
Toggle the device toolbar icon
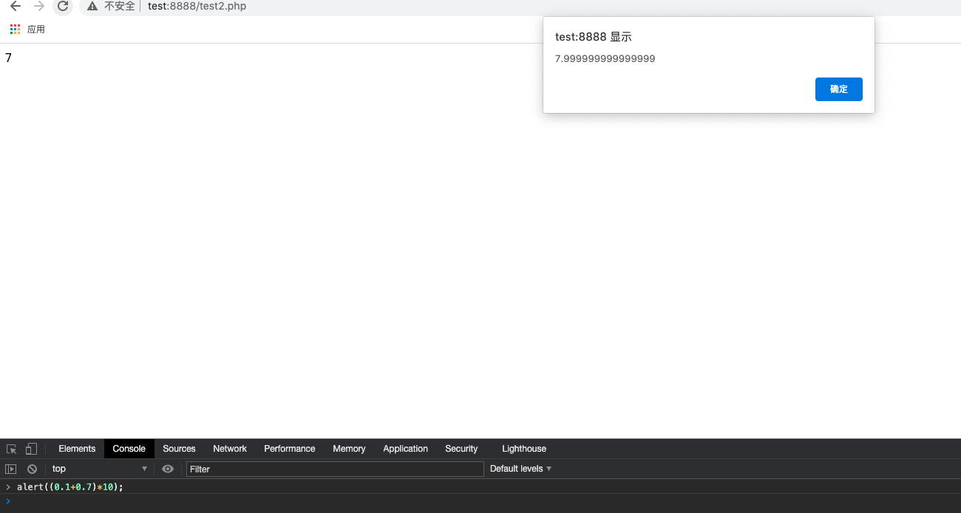click(31, 449)
